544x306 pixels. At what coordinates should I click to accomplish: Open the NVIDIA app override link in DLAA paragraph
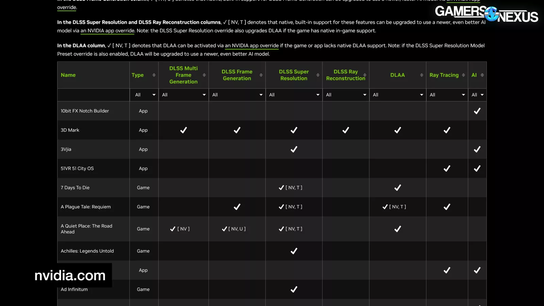252,45
